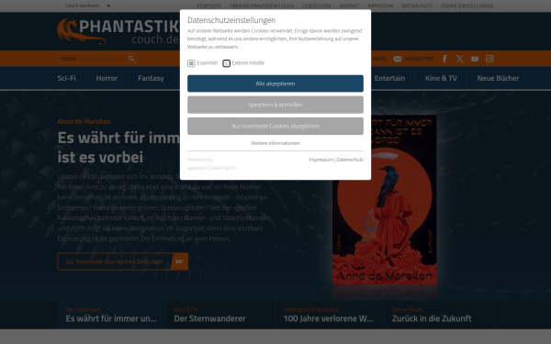Open the Instagram icon in header
This screenshot has height=344, width=551.
[x=489, y=59]
